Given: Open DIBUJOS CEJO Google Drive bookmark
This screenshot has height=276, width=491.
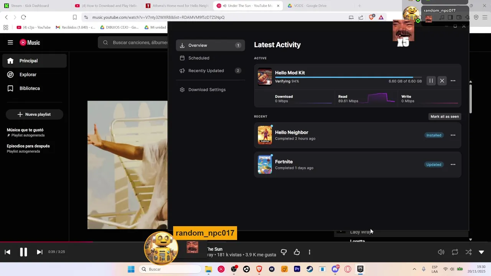Looking at the screenshot, I should coord(119,27).
